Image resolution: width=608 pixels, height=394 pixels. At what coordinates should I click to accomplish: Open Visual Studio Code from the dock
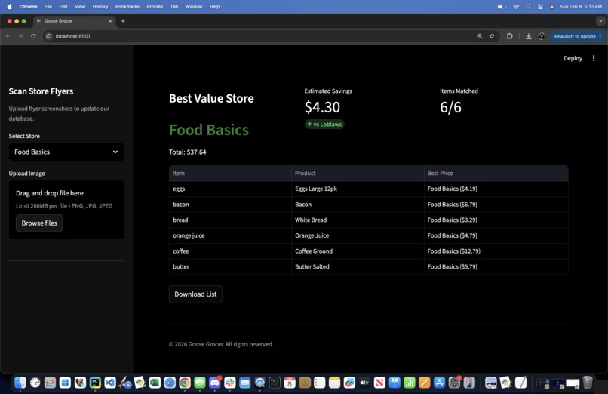[110, 383]
